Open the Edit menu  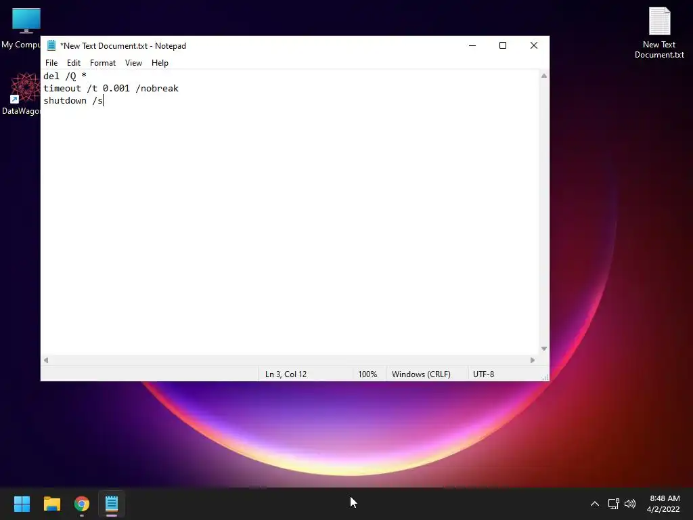pyautogui.click(x=73, y=63)
